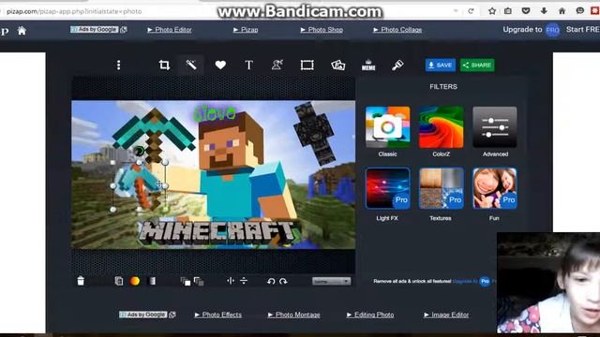
Task: Open the cut-out person tool
Action: [x=277, y=65]
